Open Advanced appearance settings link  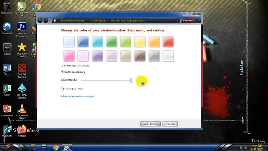(x=77, y=96)
